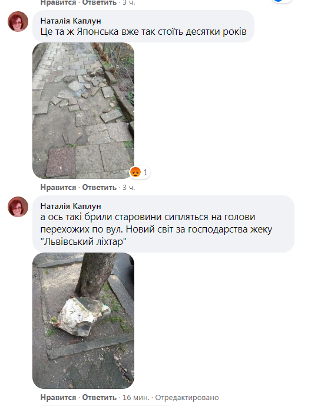Image resolution: width=321 pixels, height=406 pixels.
Task: Reply to the stone photo comment via Ответить
Action: 100,398
